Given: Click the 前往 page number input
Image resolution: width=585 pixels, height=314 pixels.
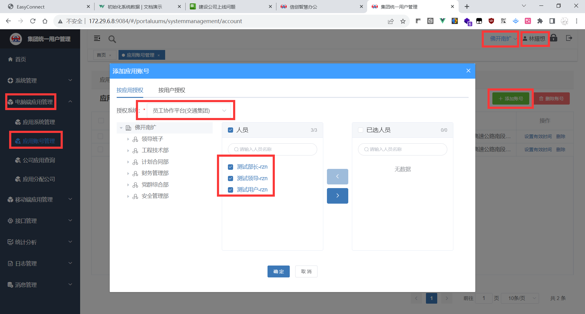Looking at the screenshot, I should [x=484, y=298].
